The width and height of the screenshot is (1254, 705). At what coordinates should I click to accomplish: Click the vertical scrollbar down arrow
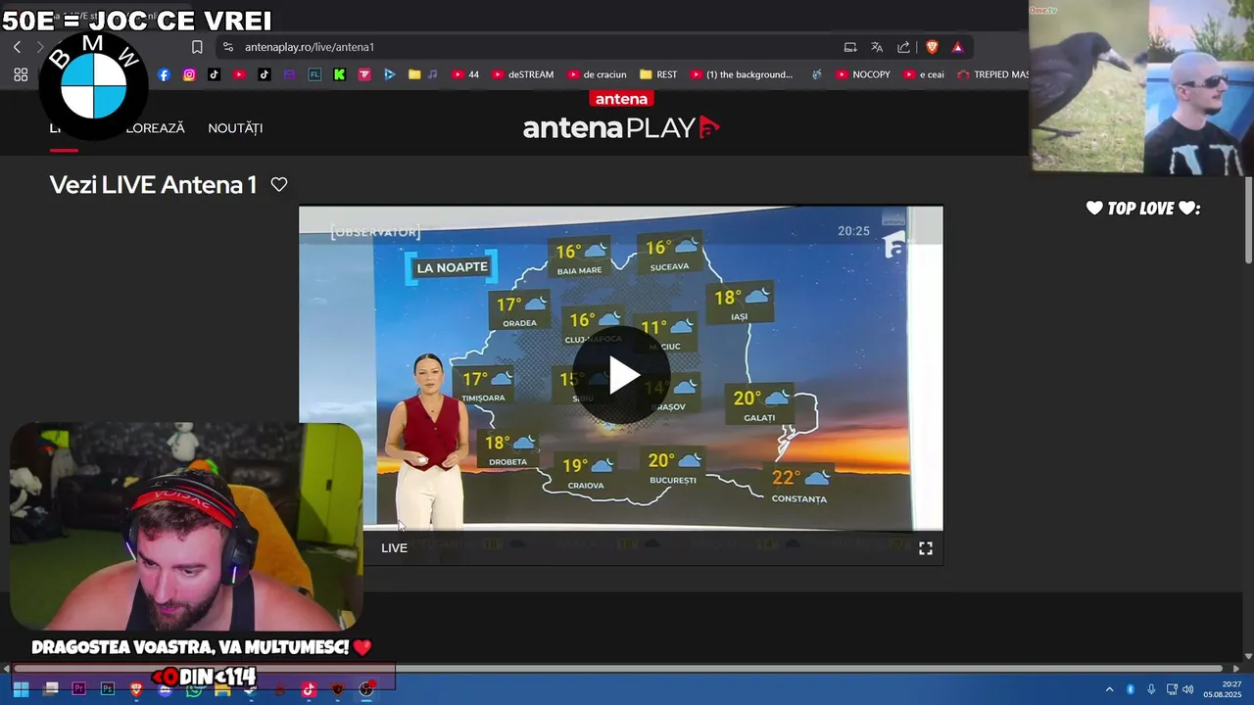tap(1248, 656)
